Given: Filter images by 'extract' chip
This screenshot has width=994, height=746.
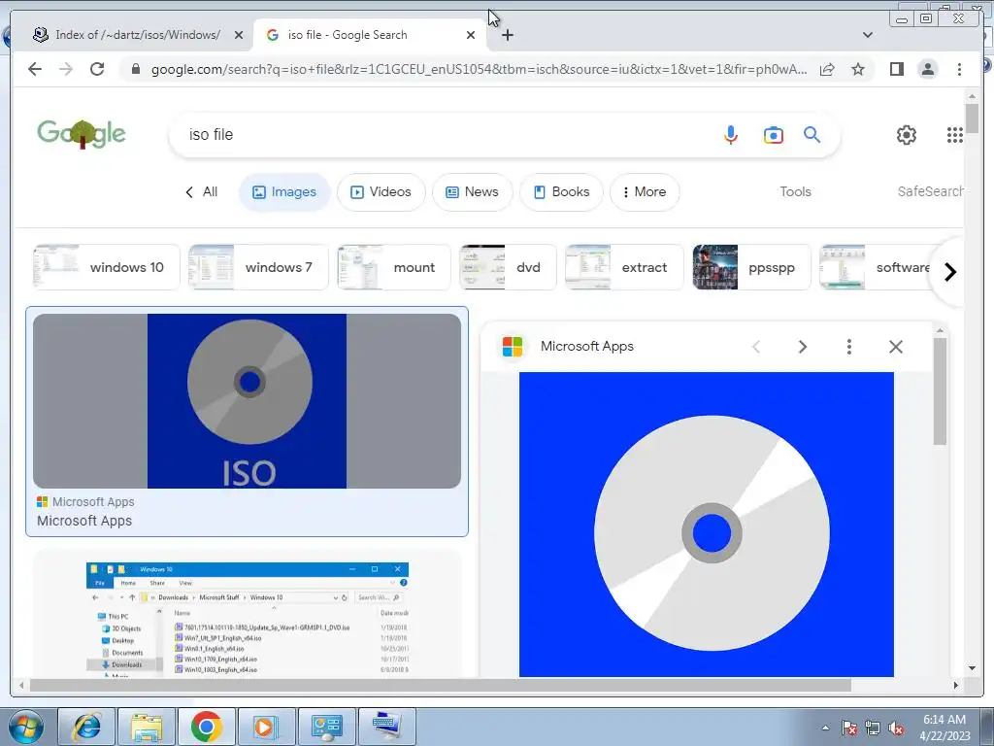Looking at the screenshot, I should click(624, 267).
